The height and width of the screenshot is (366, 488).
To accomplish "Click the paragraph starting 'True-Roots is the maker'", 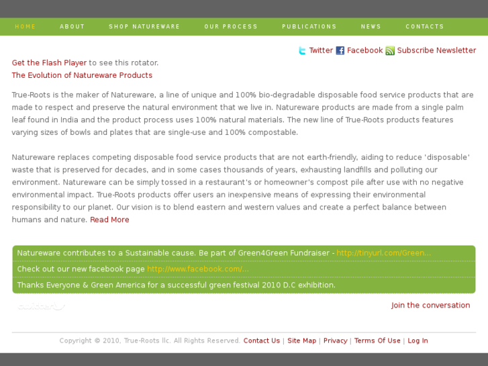I will click(243, 113).
